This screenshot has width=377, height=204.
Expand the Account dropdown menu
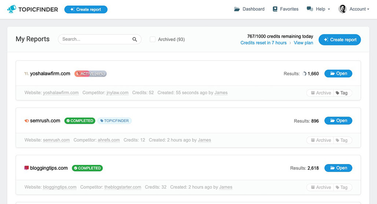click(359, 9)
